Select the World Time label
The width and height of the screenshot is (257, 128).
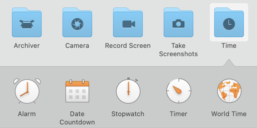[229, 114]
